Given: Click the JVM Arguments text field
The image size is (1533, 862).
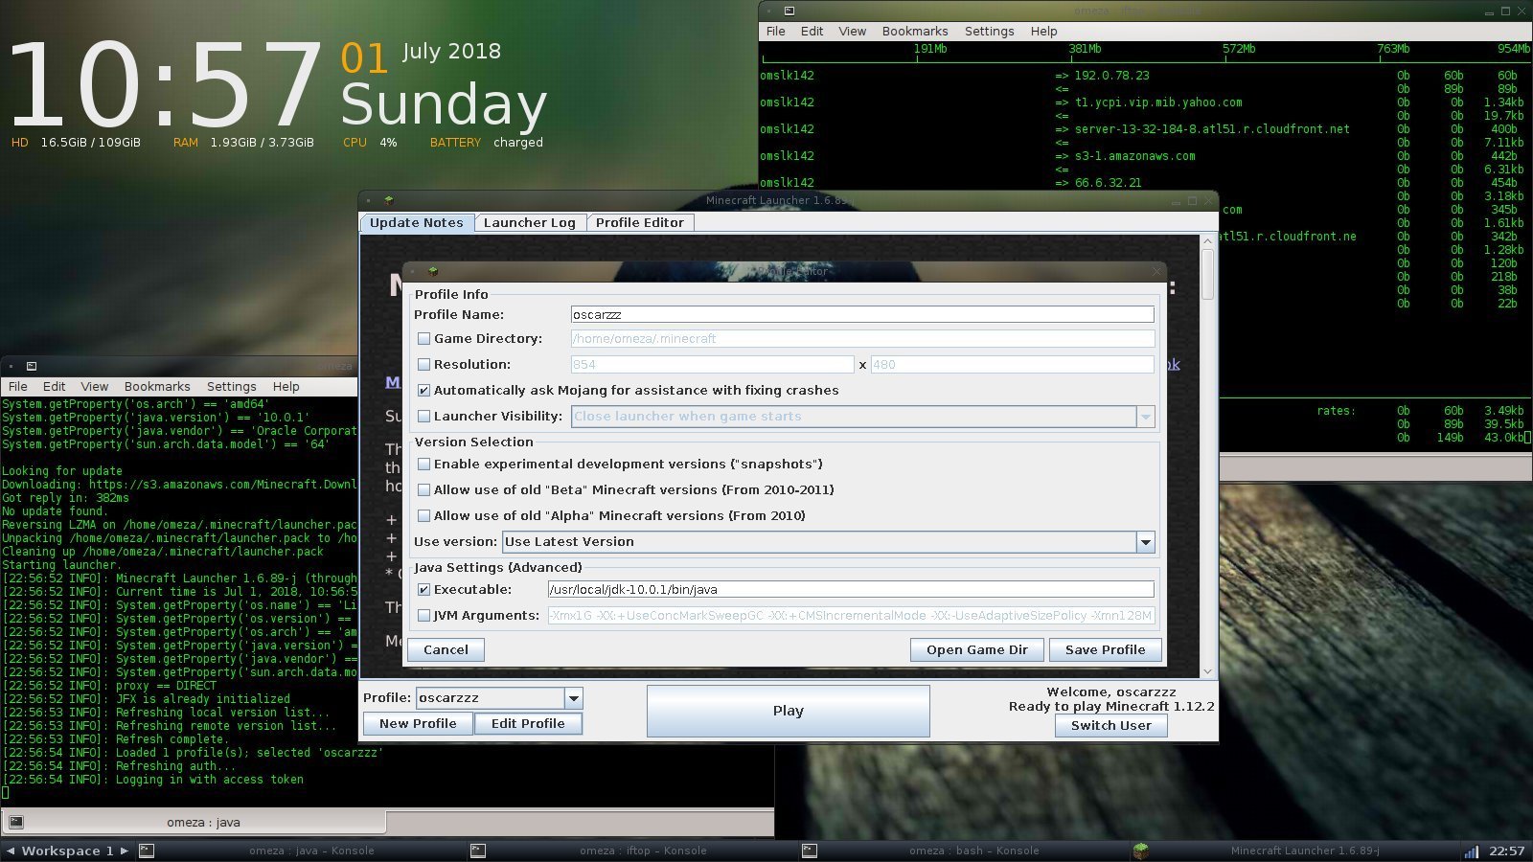Looking at the screenshot, I should click(851, 615).
